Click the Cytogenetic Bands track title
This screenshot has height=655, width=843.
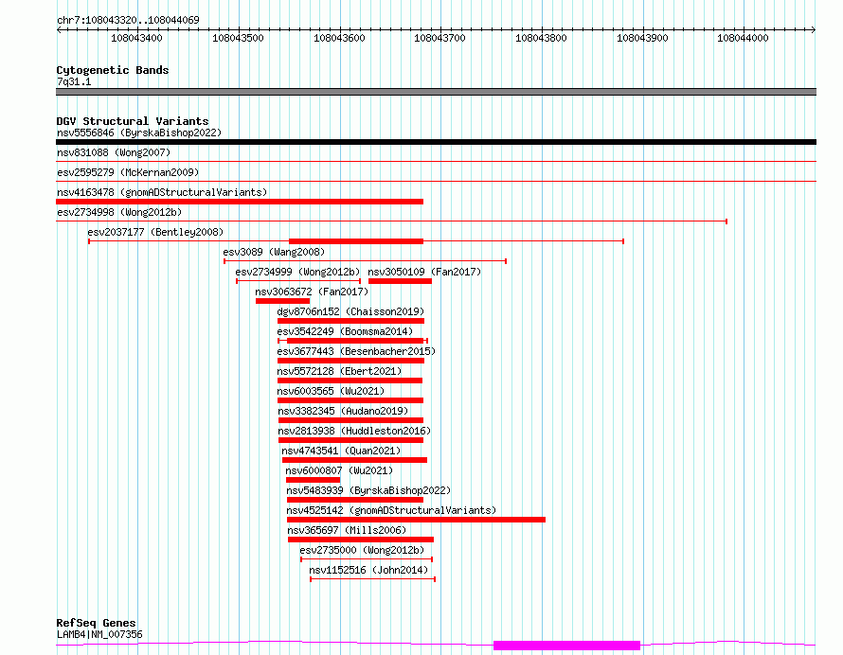point(113,70)
